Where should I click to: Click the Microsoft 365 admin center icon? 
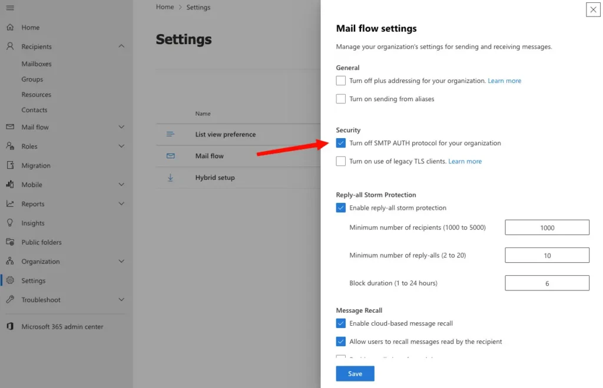click(x=10, y=326)
